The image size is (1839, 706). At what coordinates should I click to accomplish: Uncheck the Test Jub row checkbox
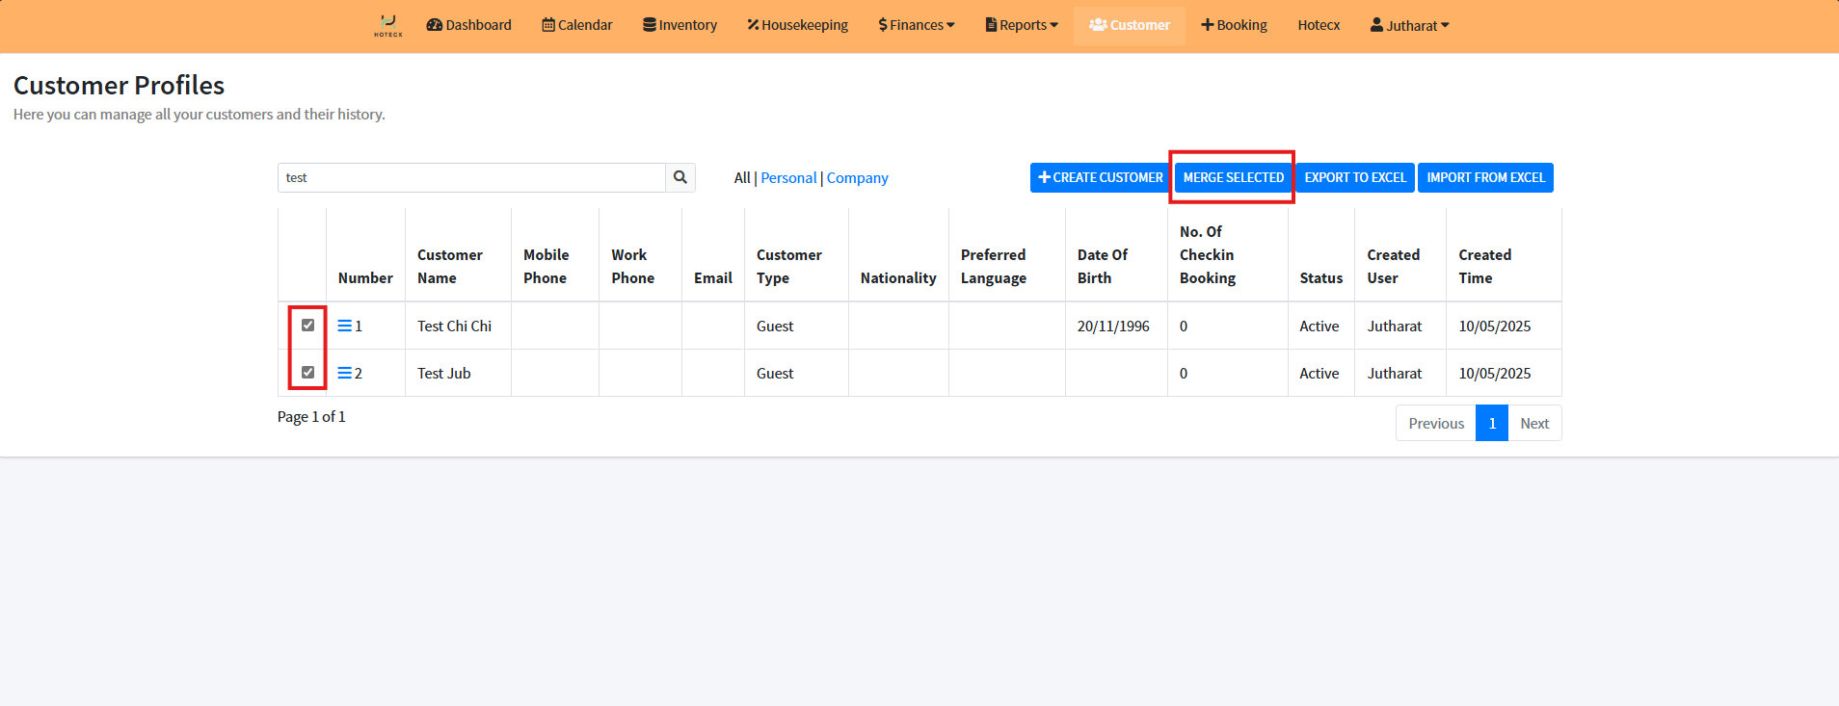(307, 373)
